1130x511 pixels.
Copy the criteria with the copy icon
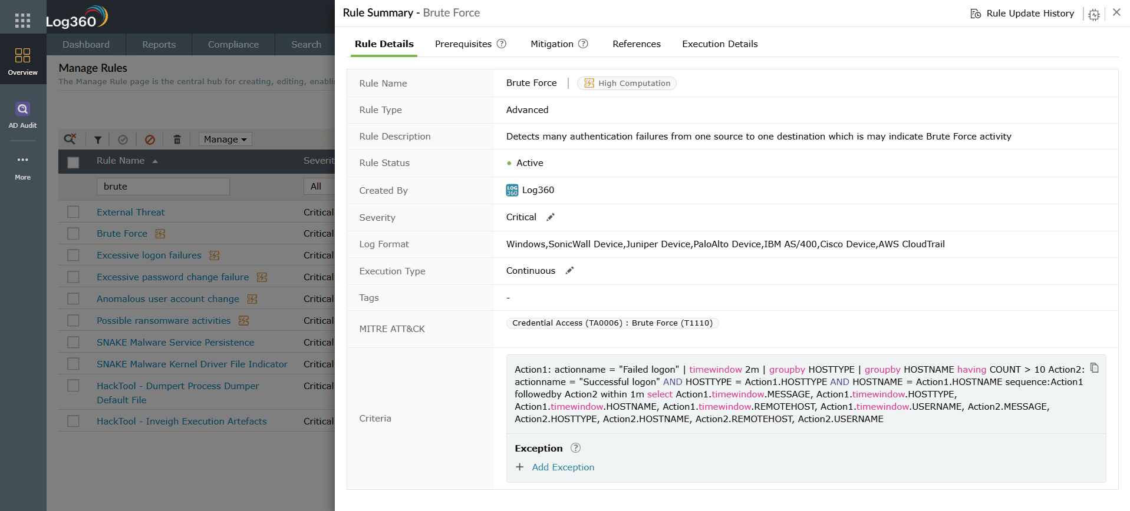click(x=1095, y=368)
